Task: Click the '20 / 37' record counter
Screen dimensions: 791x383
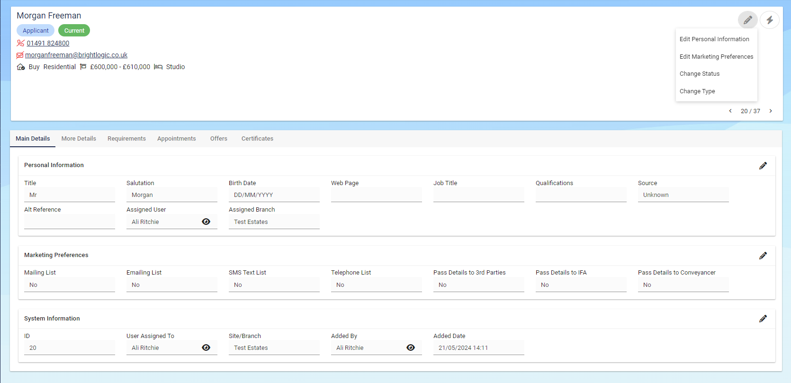Action: [750, 111]
